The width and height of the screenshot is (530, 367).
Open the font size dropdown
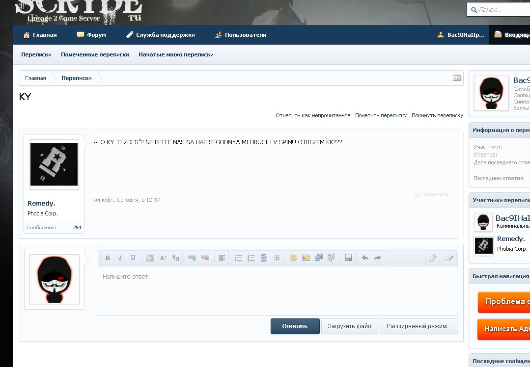(x=163, y=258)
